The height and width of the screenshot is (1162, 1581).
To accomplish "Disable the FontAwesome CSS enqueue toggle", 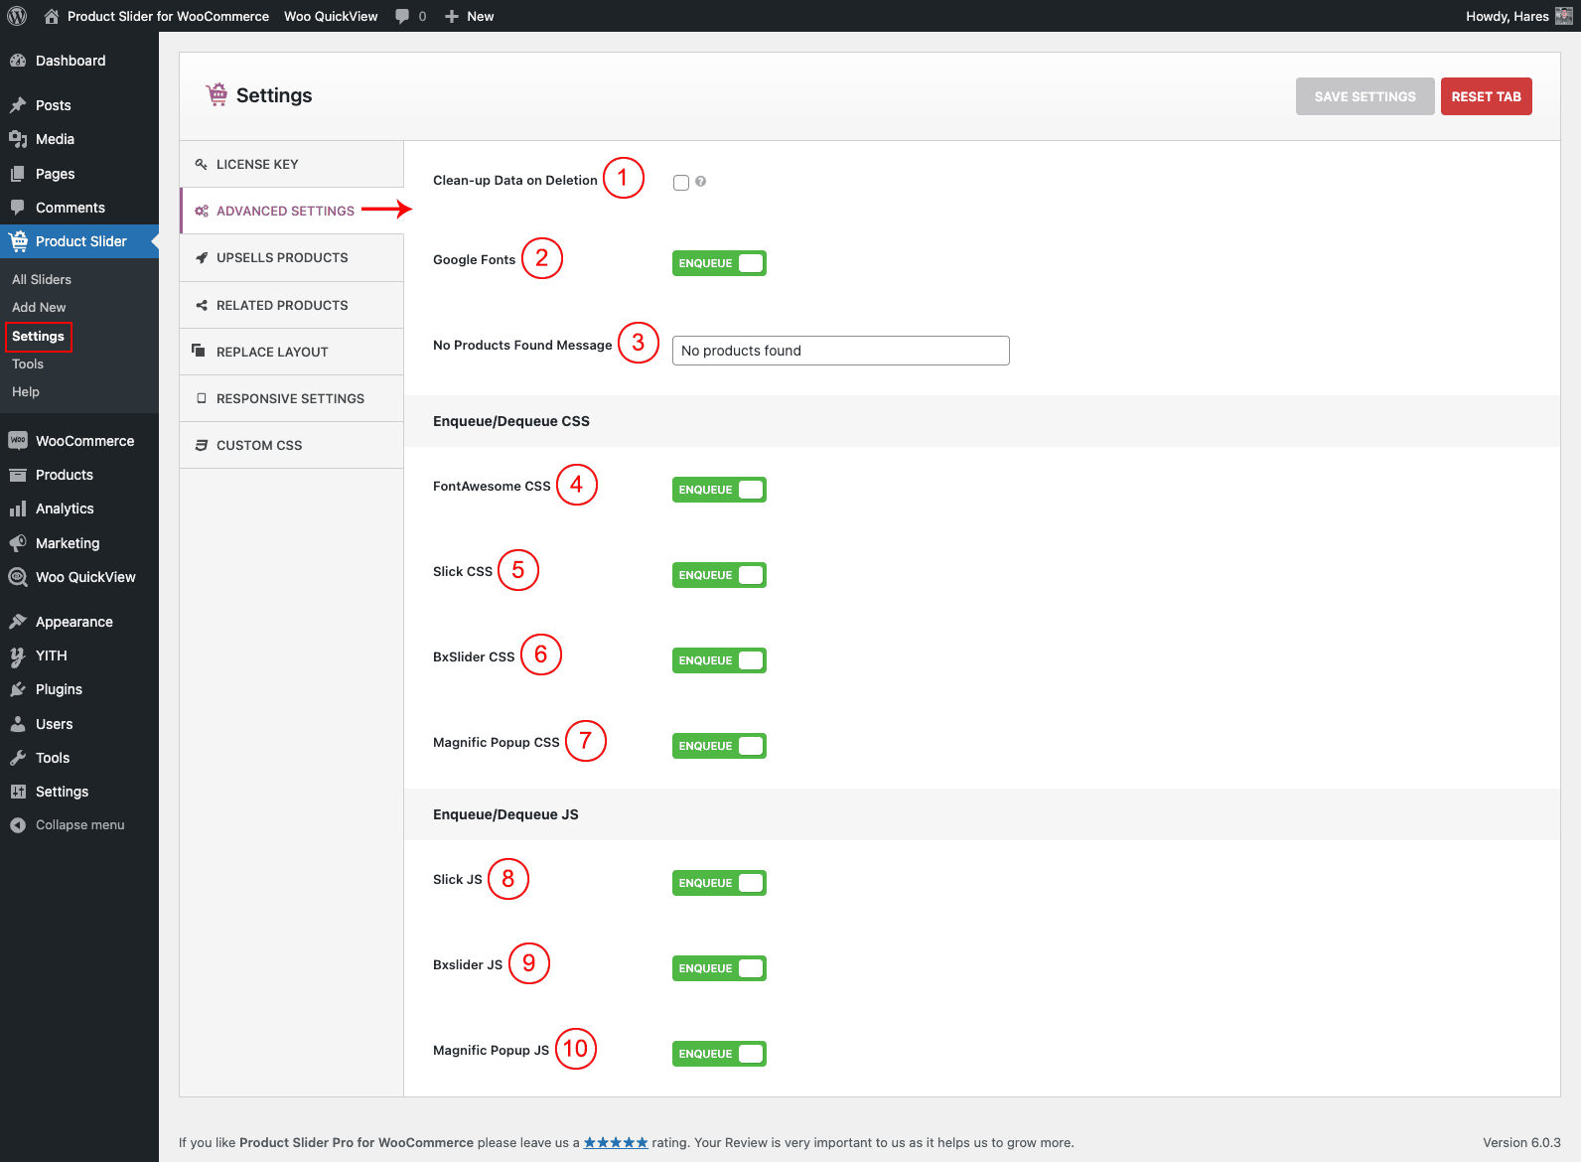I will click(719, 490).
